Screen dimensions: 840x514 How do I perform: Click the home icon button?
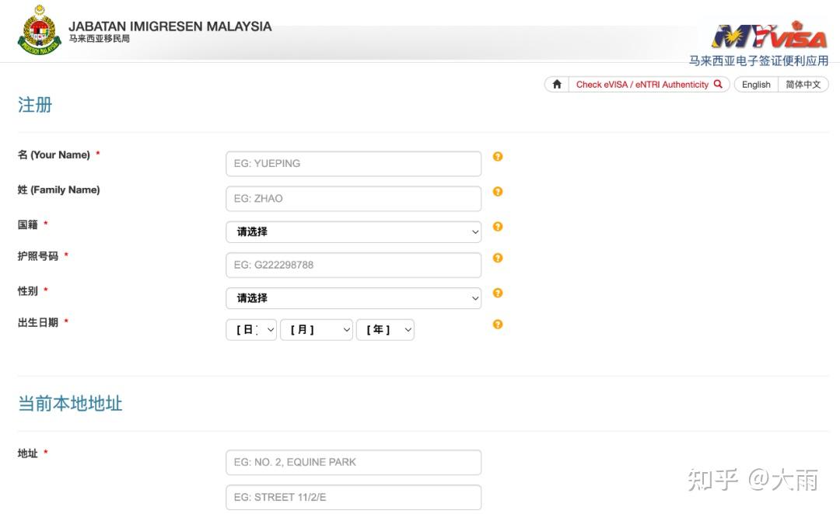pos(557,85)
